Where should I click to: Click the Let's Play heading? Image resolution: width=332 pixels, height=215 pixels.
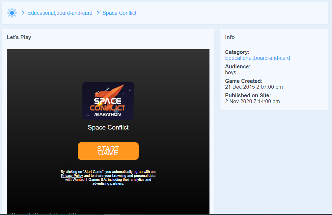[19, 37]
